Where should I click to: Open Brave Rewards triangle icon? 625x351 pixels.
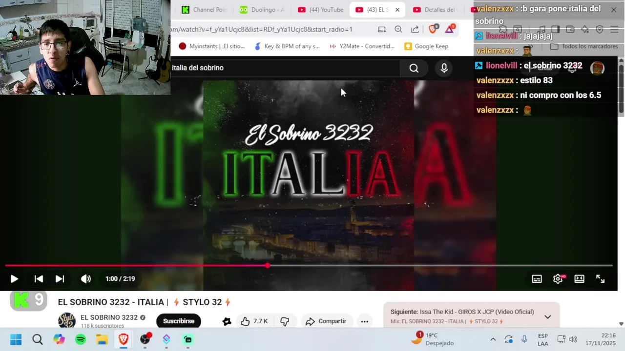coord(450,29)
